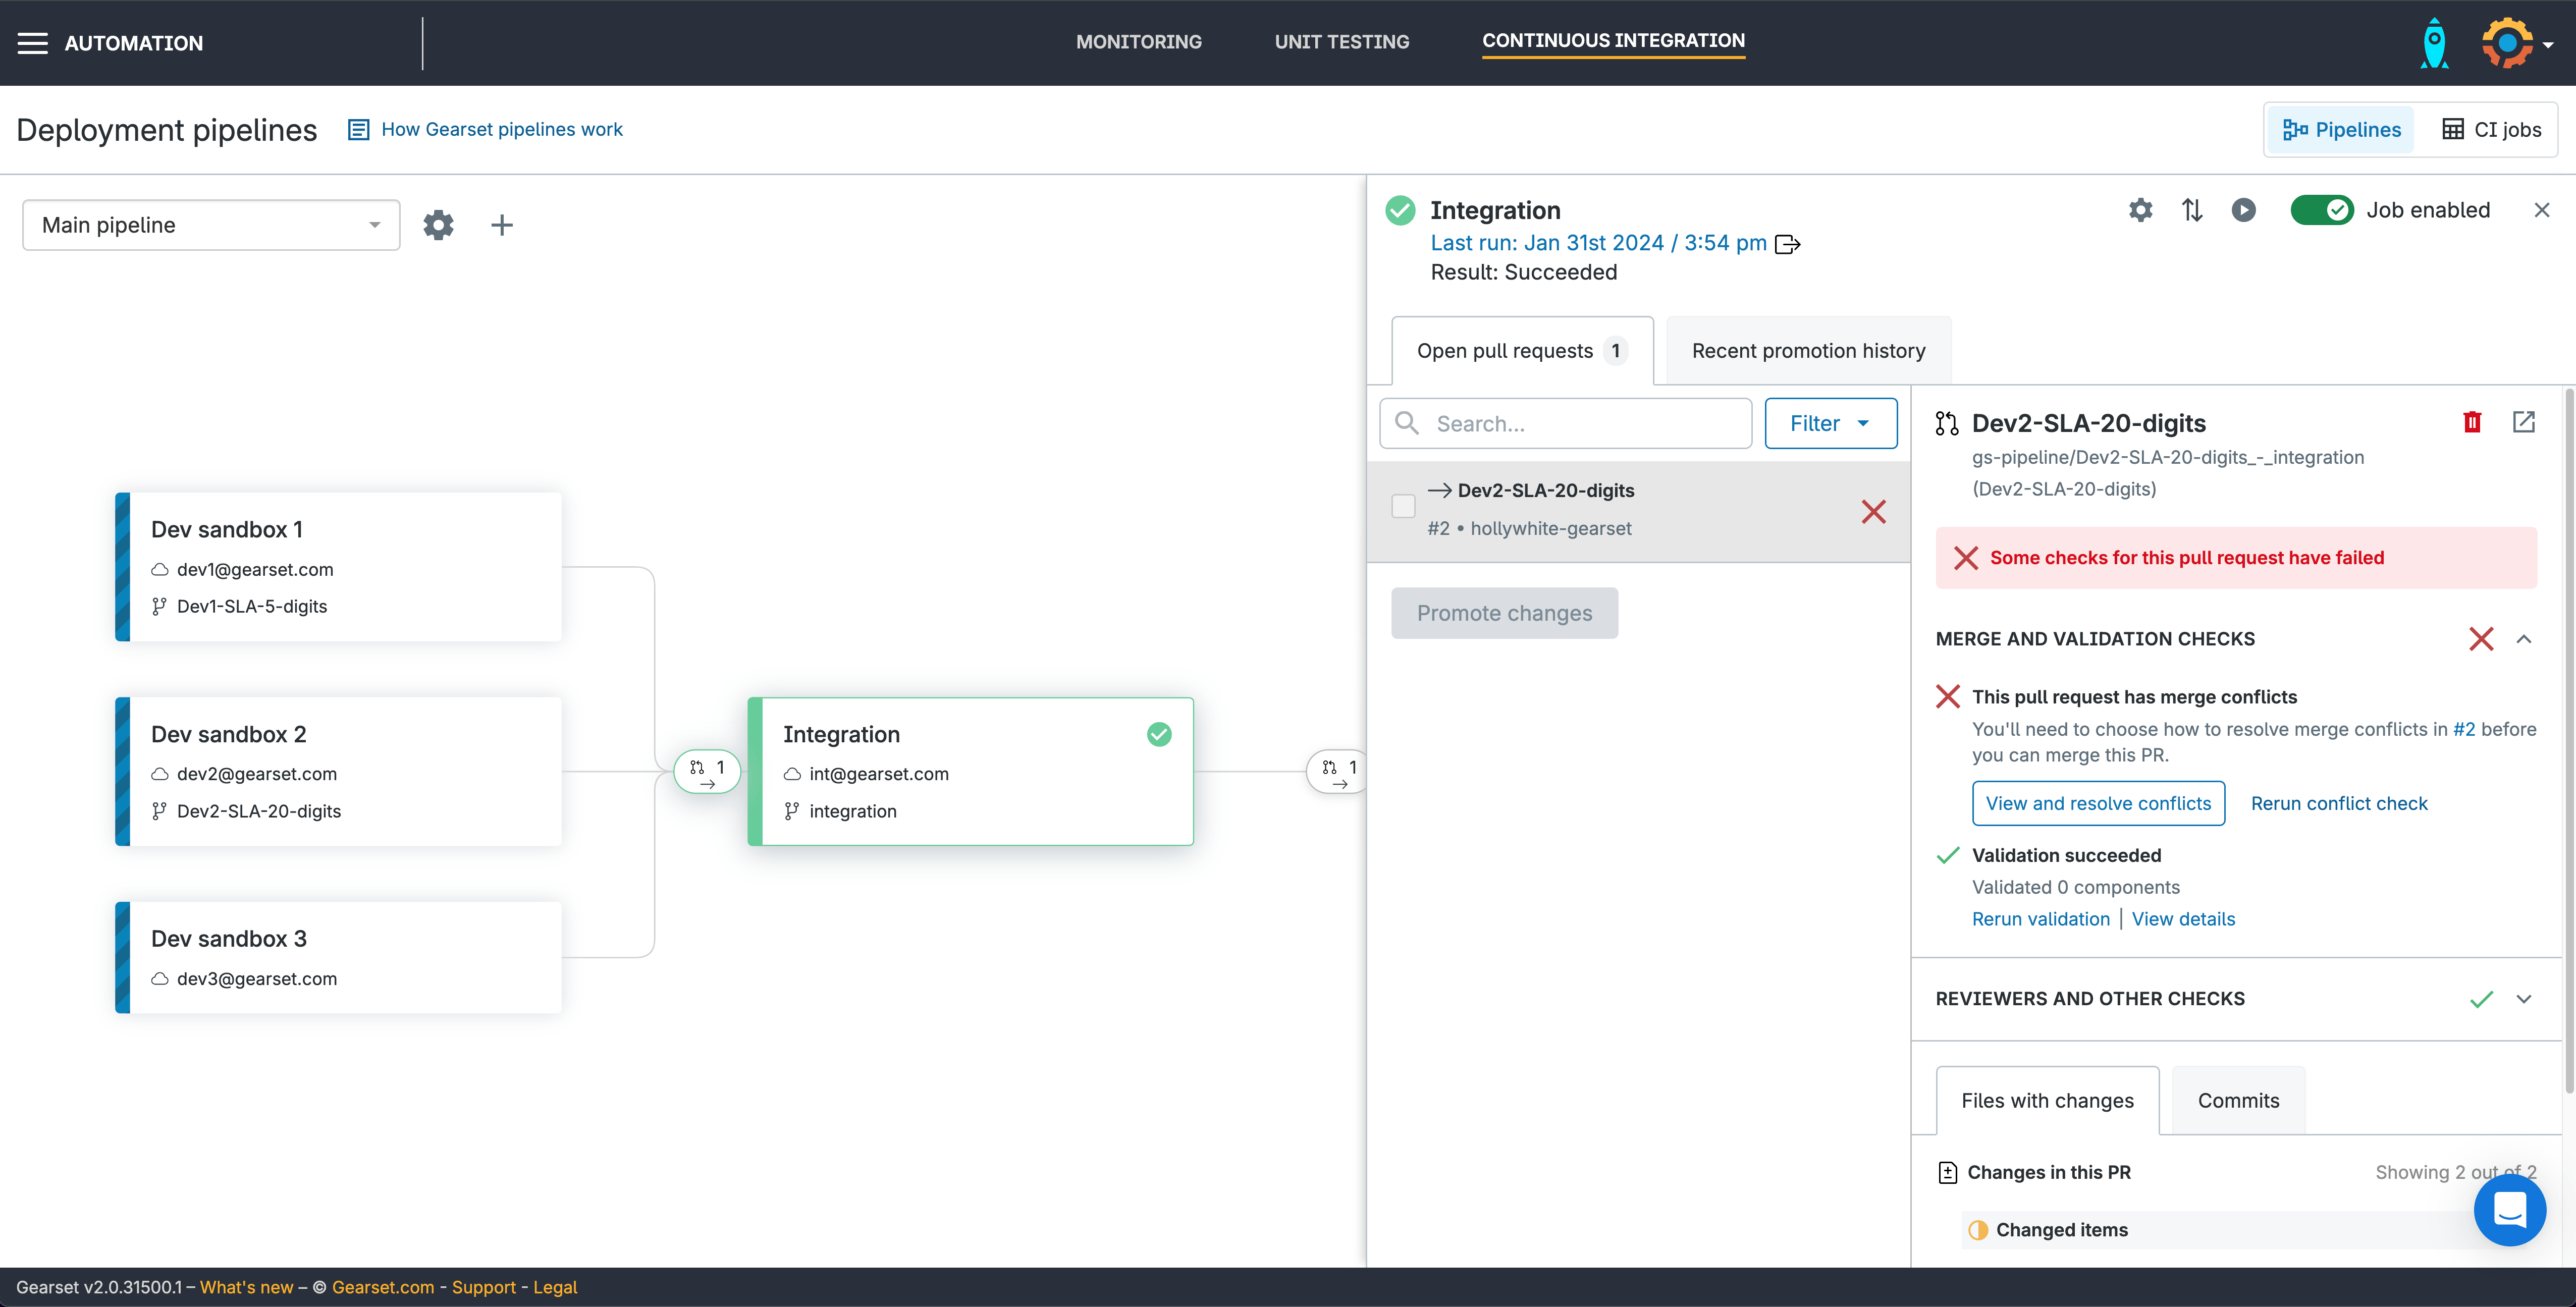Open the Filter dropdown
Screen dimensions: 2576x1307
(1830, 423)
